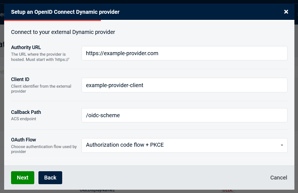Click the Callback Path label

click(x=26, y=112)
